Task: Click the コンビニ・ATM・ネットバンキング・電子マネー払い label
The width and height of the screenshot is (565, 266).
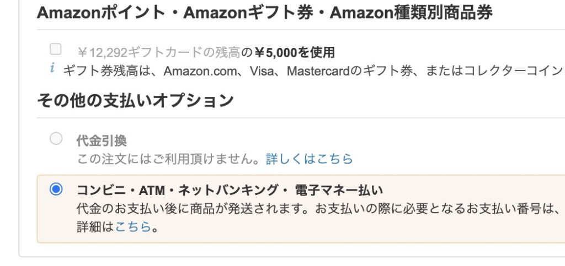Action: [x=230, y=190]
